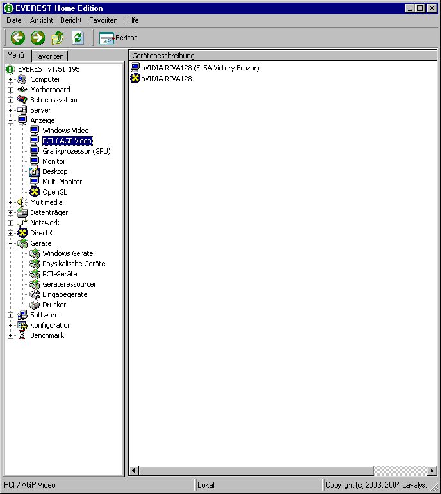Go forward with the green right arrow
Image resolution: width=441 pixels, height=494 pixels.
(x=38, y=38)
